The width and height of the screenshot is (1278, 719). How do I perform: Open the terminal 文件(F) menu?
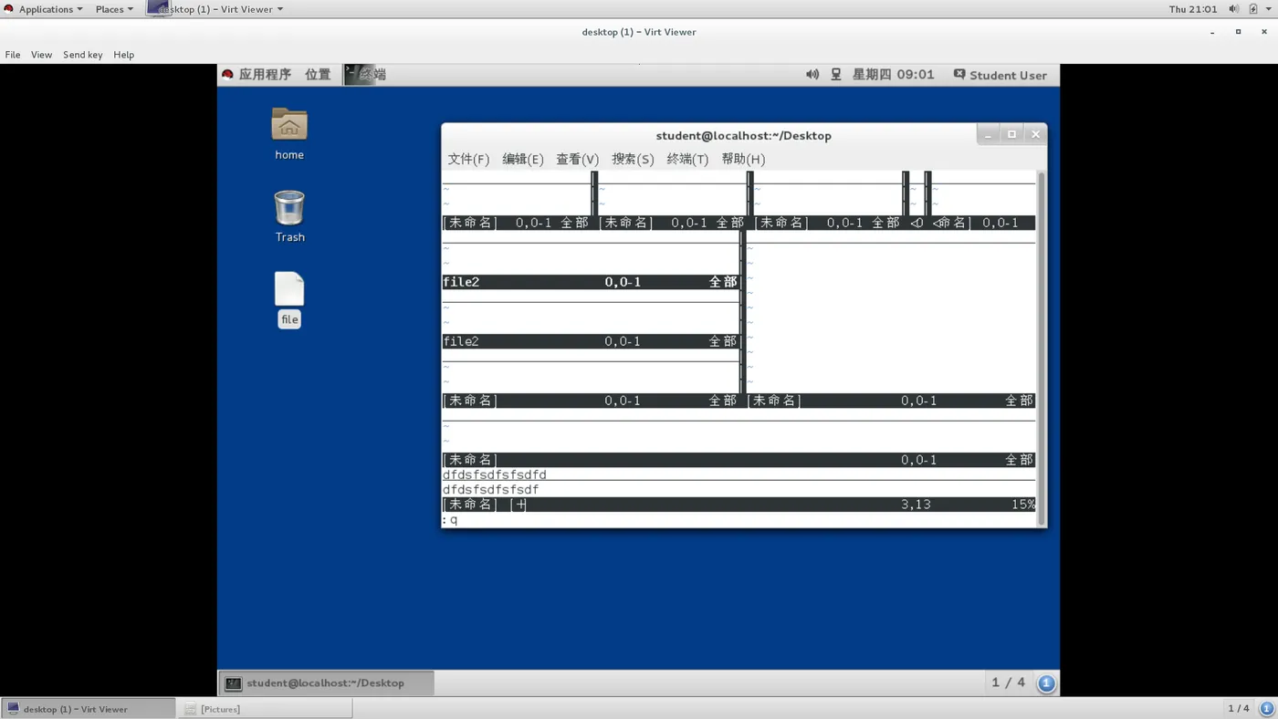468,159
